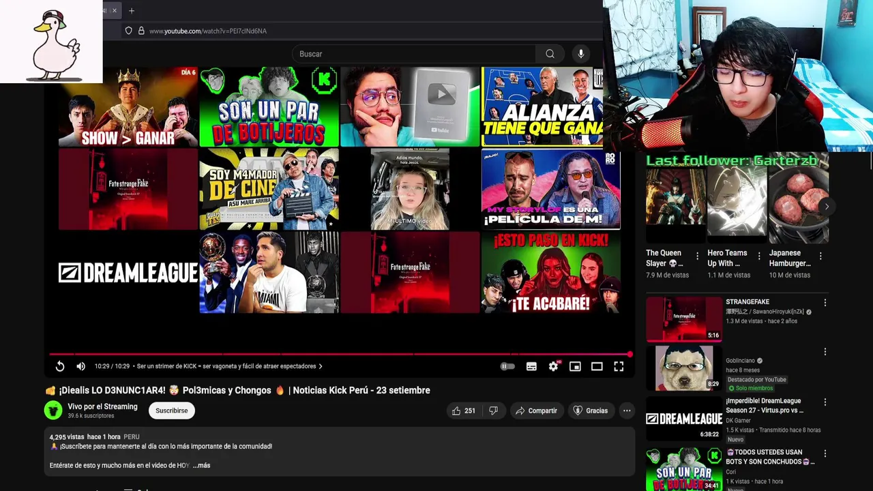Open the ¡ESTO PASO EN KICK! end-screen video
Image resolution: width=873 pixels, height=491 pixels.
[x=550, y=273]
